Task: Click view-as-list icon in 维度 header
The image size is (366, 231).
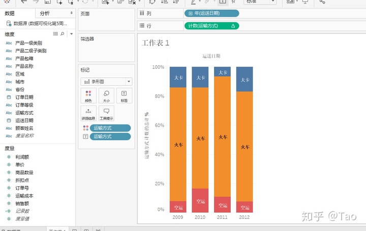Action: click(x=55, y=34)
